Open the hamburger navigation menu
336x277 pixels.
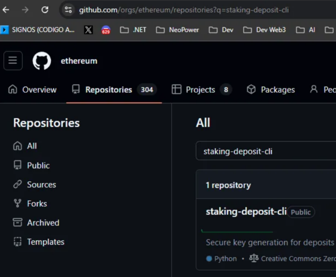pos(13,60)
